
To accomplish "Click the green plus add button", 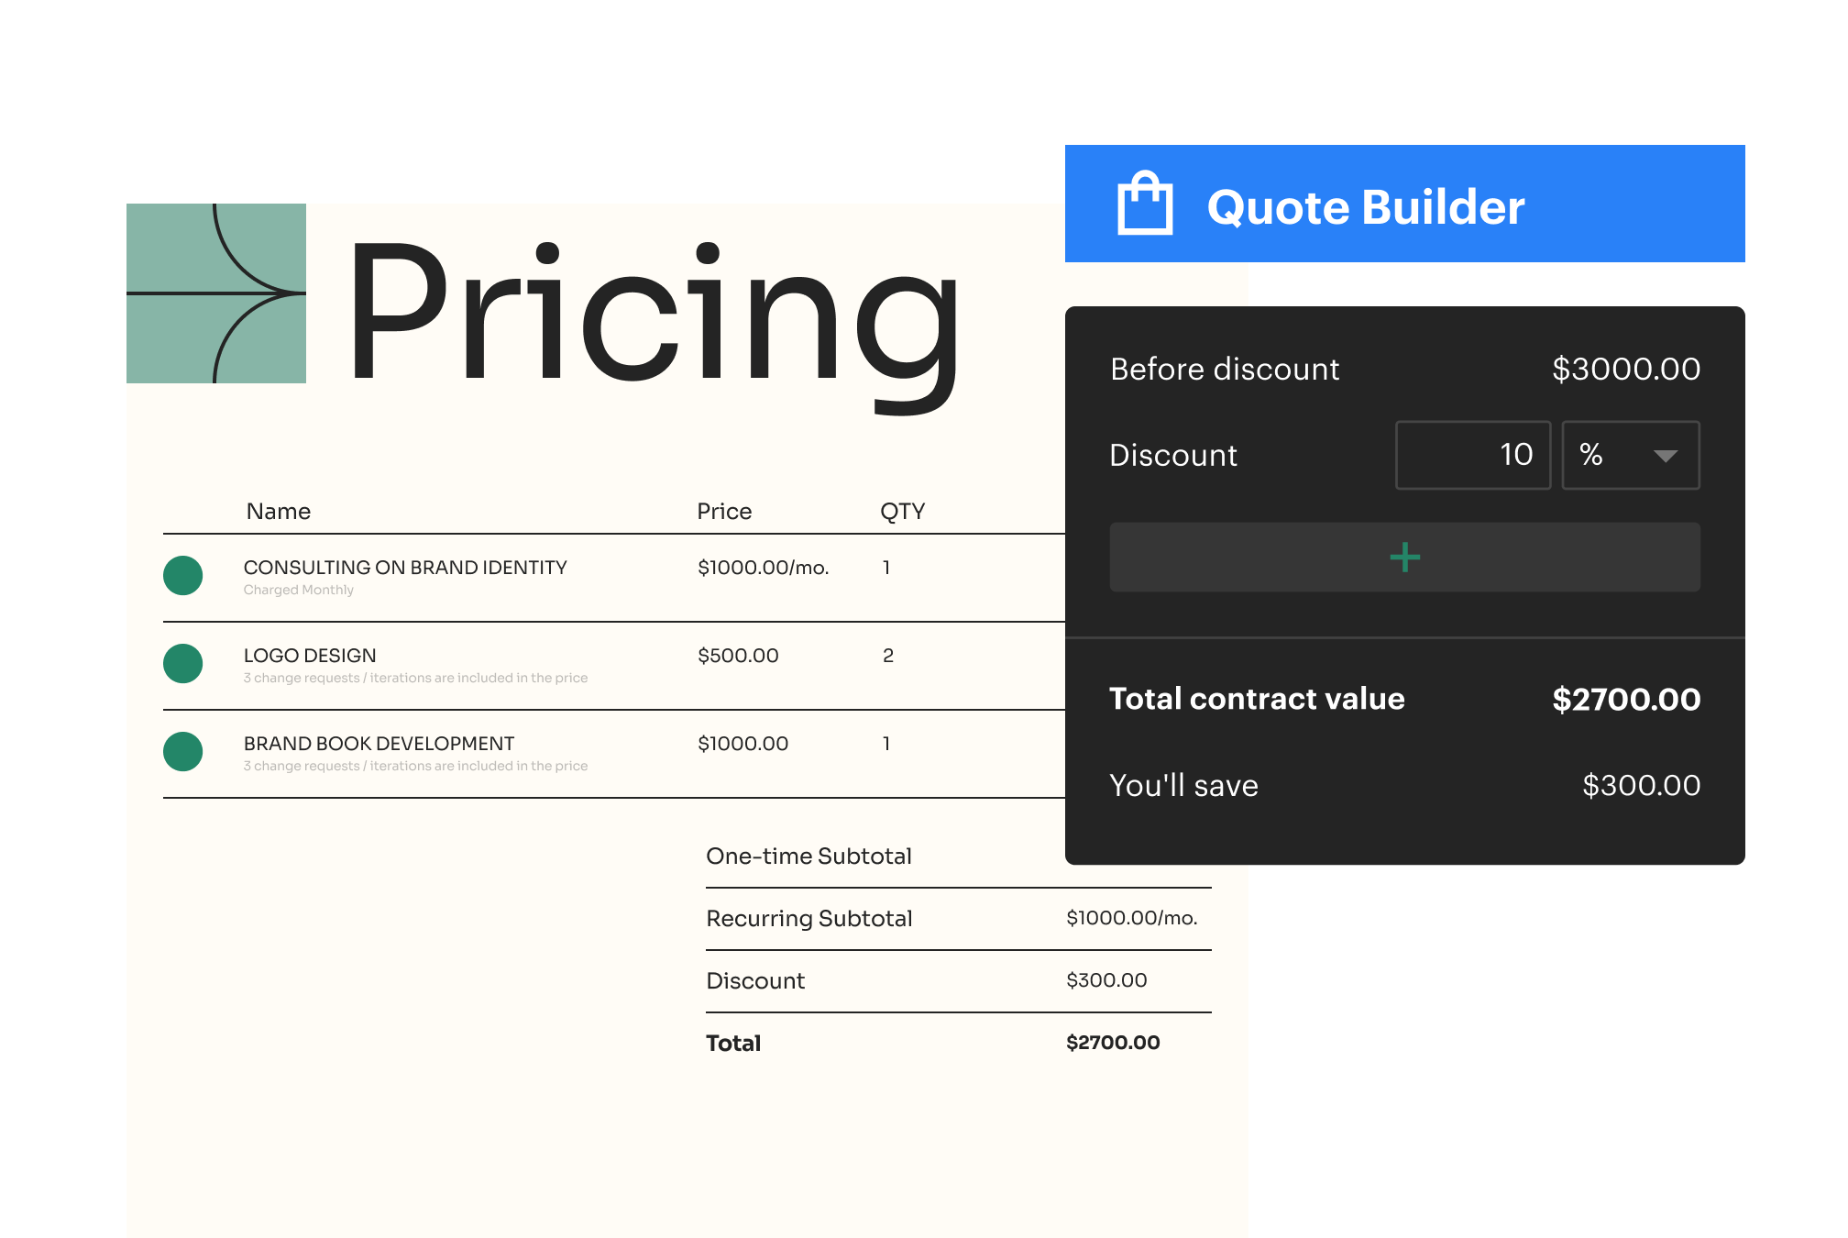I will coord(1404,557).
